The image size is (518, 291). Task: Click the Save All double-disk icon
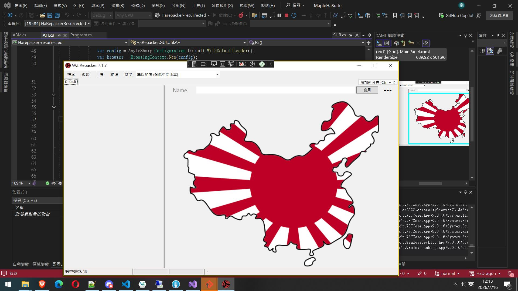[x=57, y=15]
